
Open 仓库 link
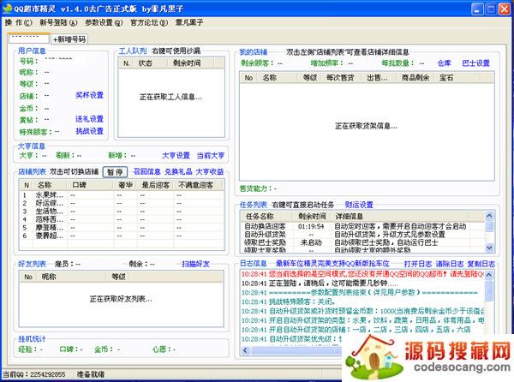click(x=444, y=63)
